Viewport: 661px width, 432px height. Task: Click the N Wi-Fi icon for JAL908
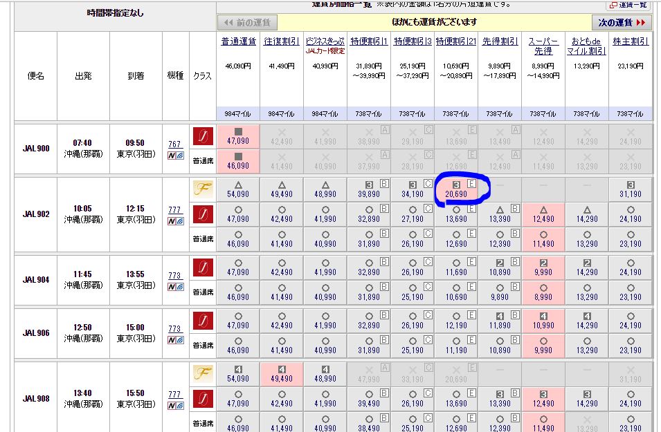(175, 406)
